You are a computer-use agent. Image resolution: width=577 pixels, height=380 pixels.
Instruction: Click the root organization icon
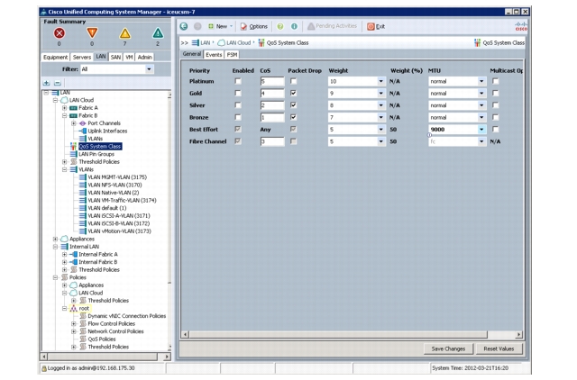click(74, 308)
